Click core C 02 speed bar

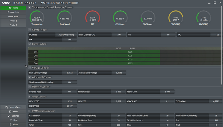[x=99, y=56]
